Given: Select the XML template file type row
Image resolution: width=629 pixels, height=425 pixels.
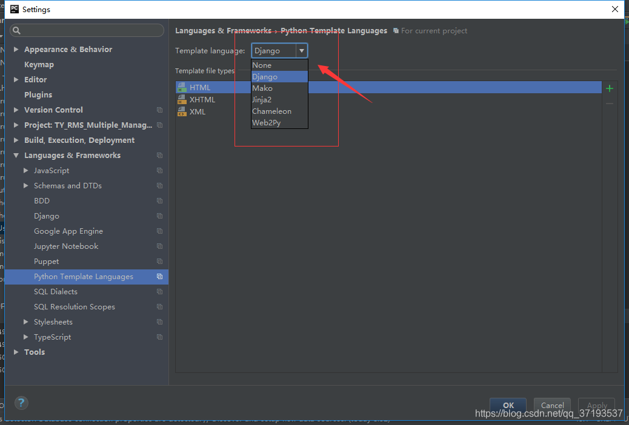Looking at the screenshot, I should tap(388, 111).
